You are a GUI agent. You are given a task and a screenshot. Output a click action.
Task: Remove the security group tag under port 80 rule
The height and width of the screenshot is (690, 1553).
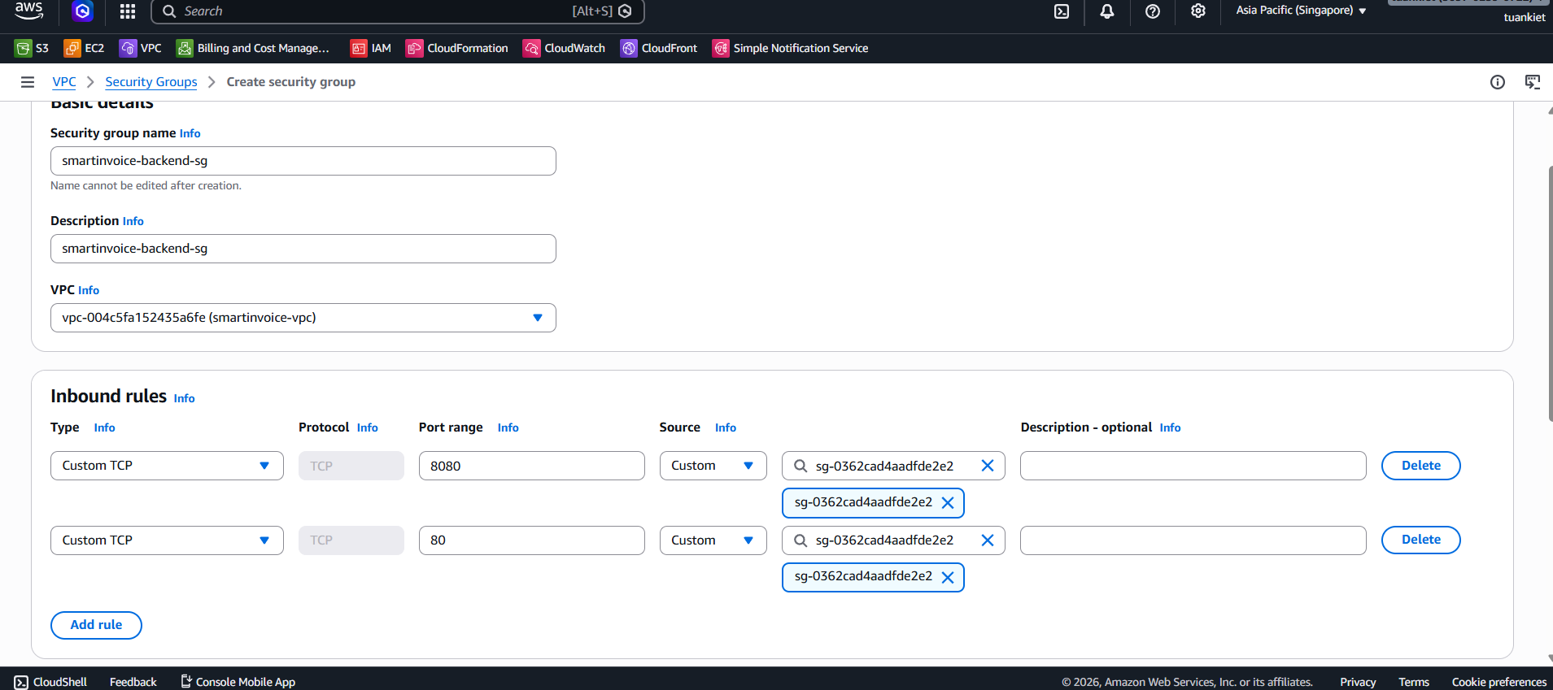[948, 577]
